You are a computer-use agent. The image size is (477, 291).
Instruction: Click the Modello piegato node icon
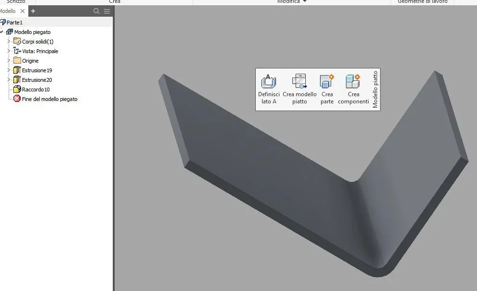coord(10,32)
